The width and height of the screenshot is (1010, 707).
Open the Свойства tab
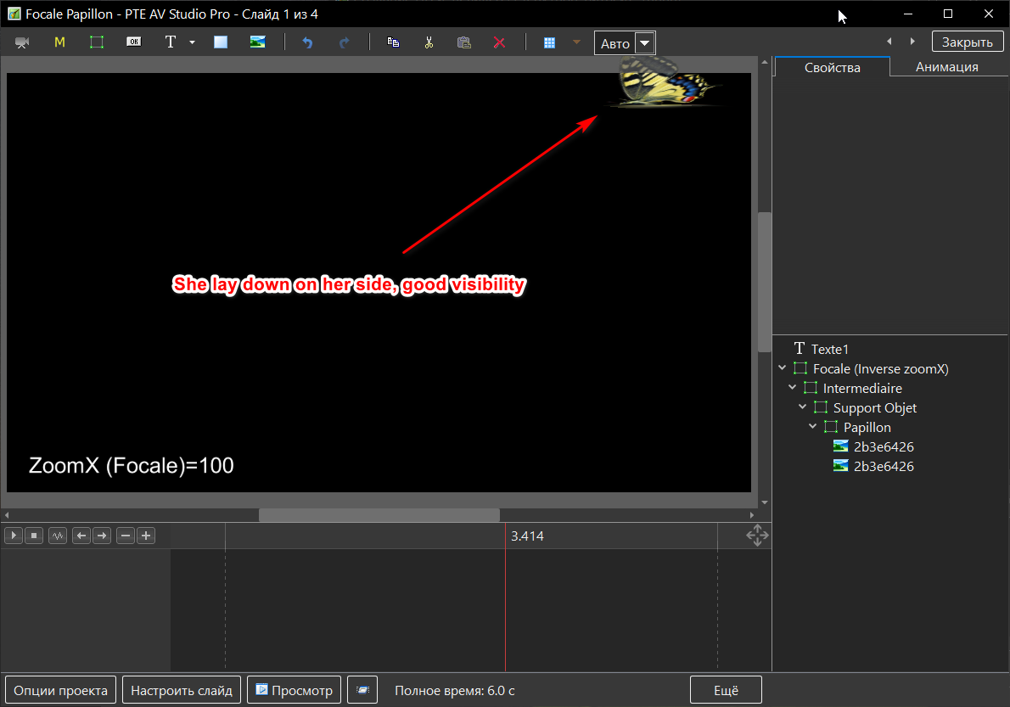point(832,67)
